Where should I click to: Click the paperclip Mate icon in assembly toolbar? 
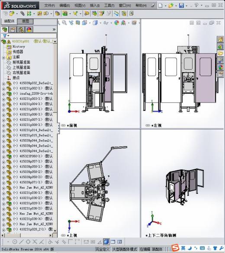click(x=22, y=13)
